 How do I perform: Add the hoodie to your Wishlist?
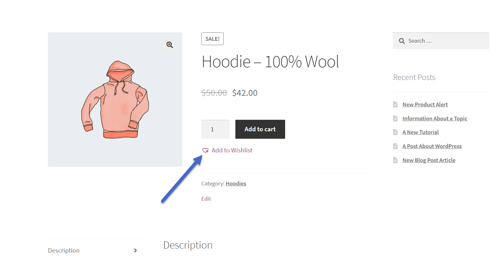tap(232, 150)
